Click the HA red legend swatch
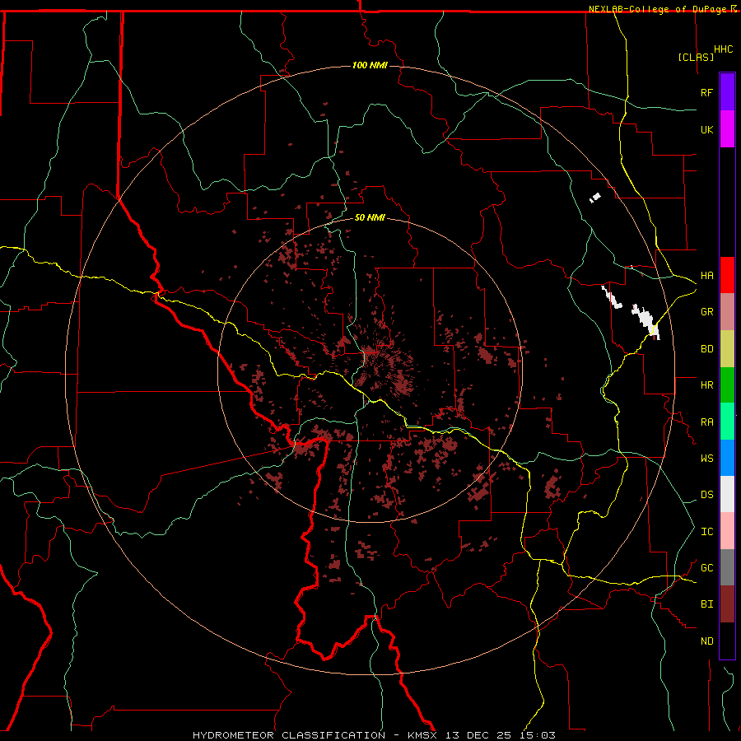Screen dimensions: 741x741 [727, 275]
